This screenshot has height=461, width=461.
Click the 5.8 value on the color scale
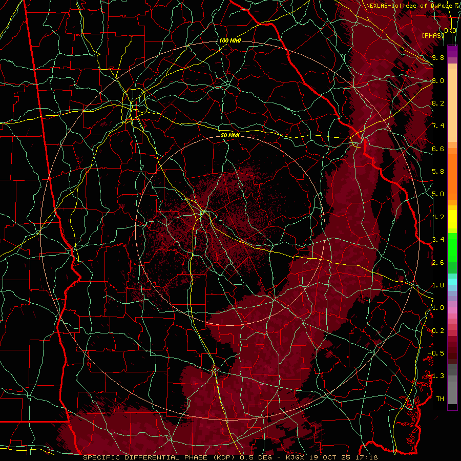(x=438, y=172)
